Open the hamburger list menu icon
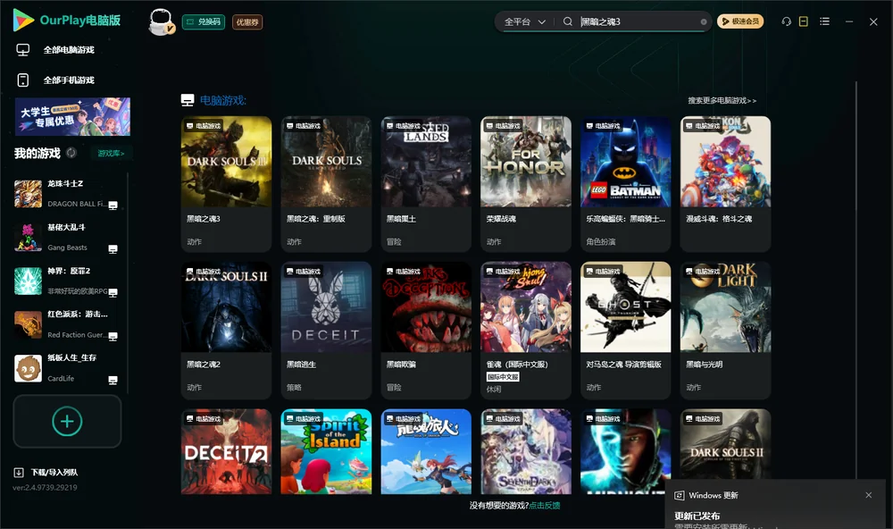 pos(824,21)
